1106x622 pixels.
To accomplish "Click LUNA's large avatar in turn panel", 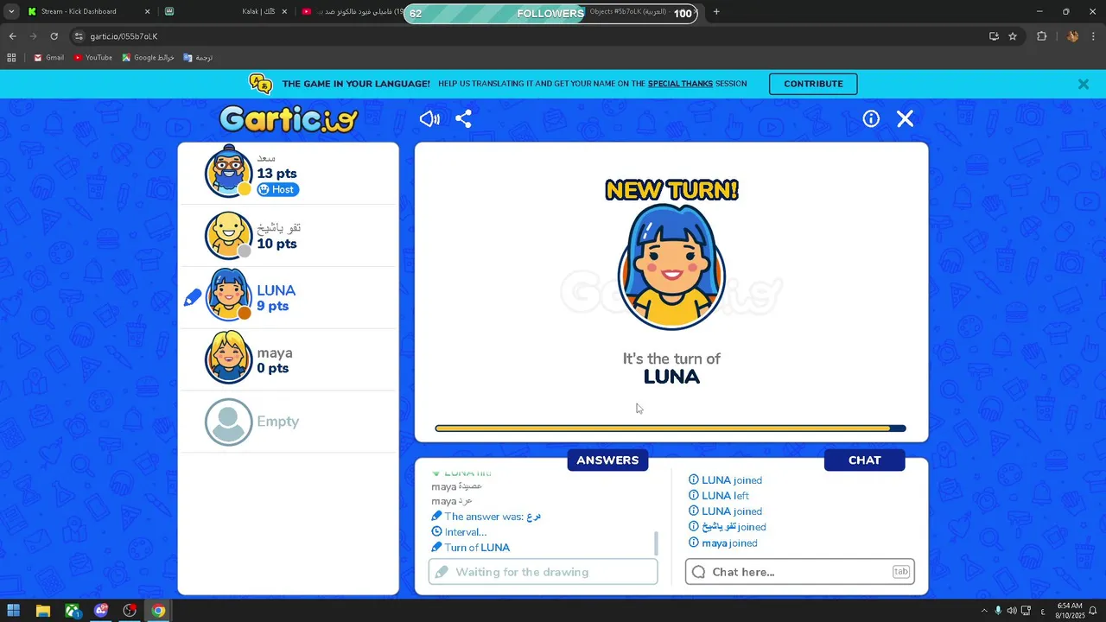I will [671, 269].
